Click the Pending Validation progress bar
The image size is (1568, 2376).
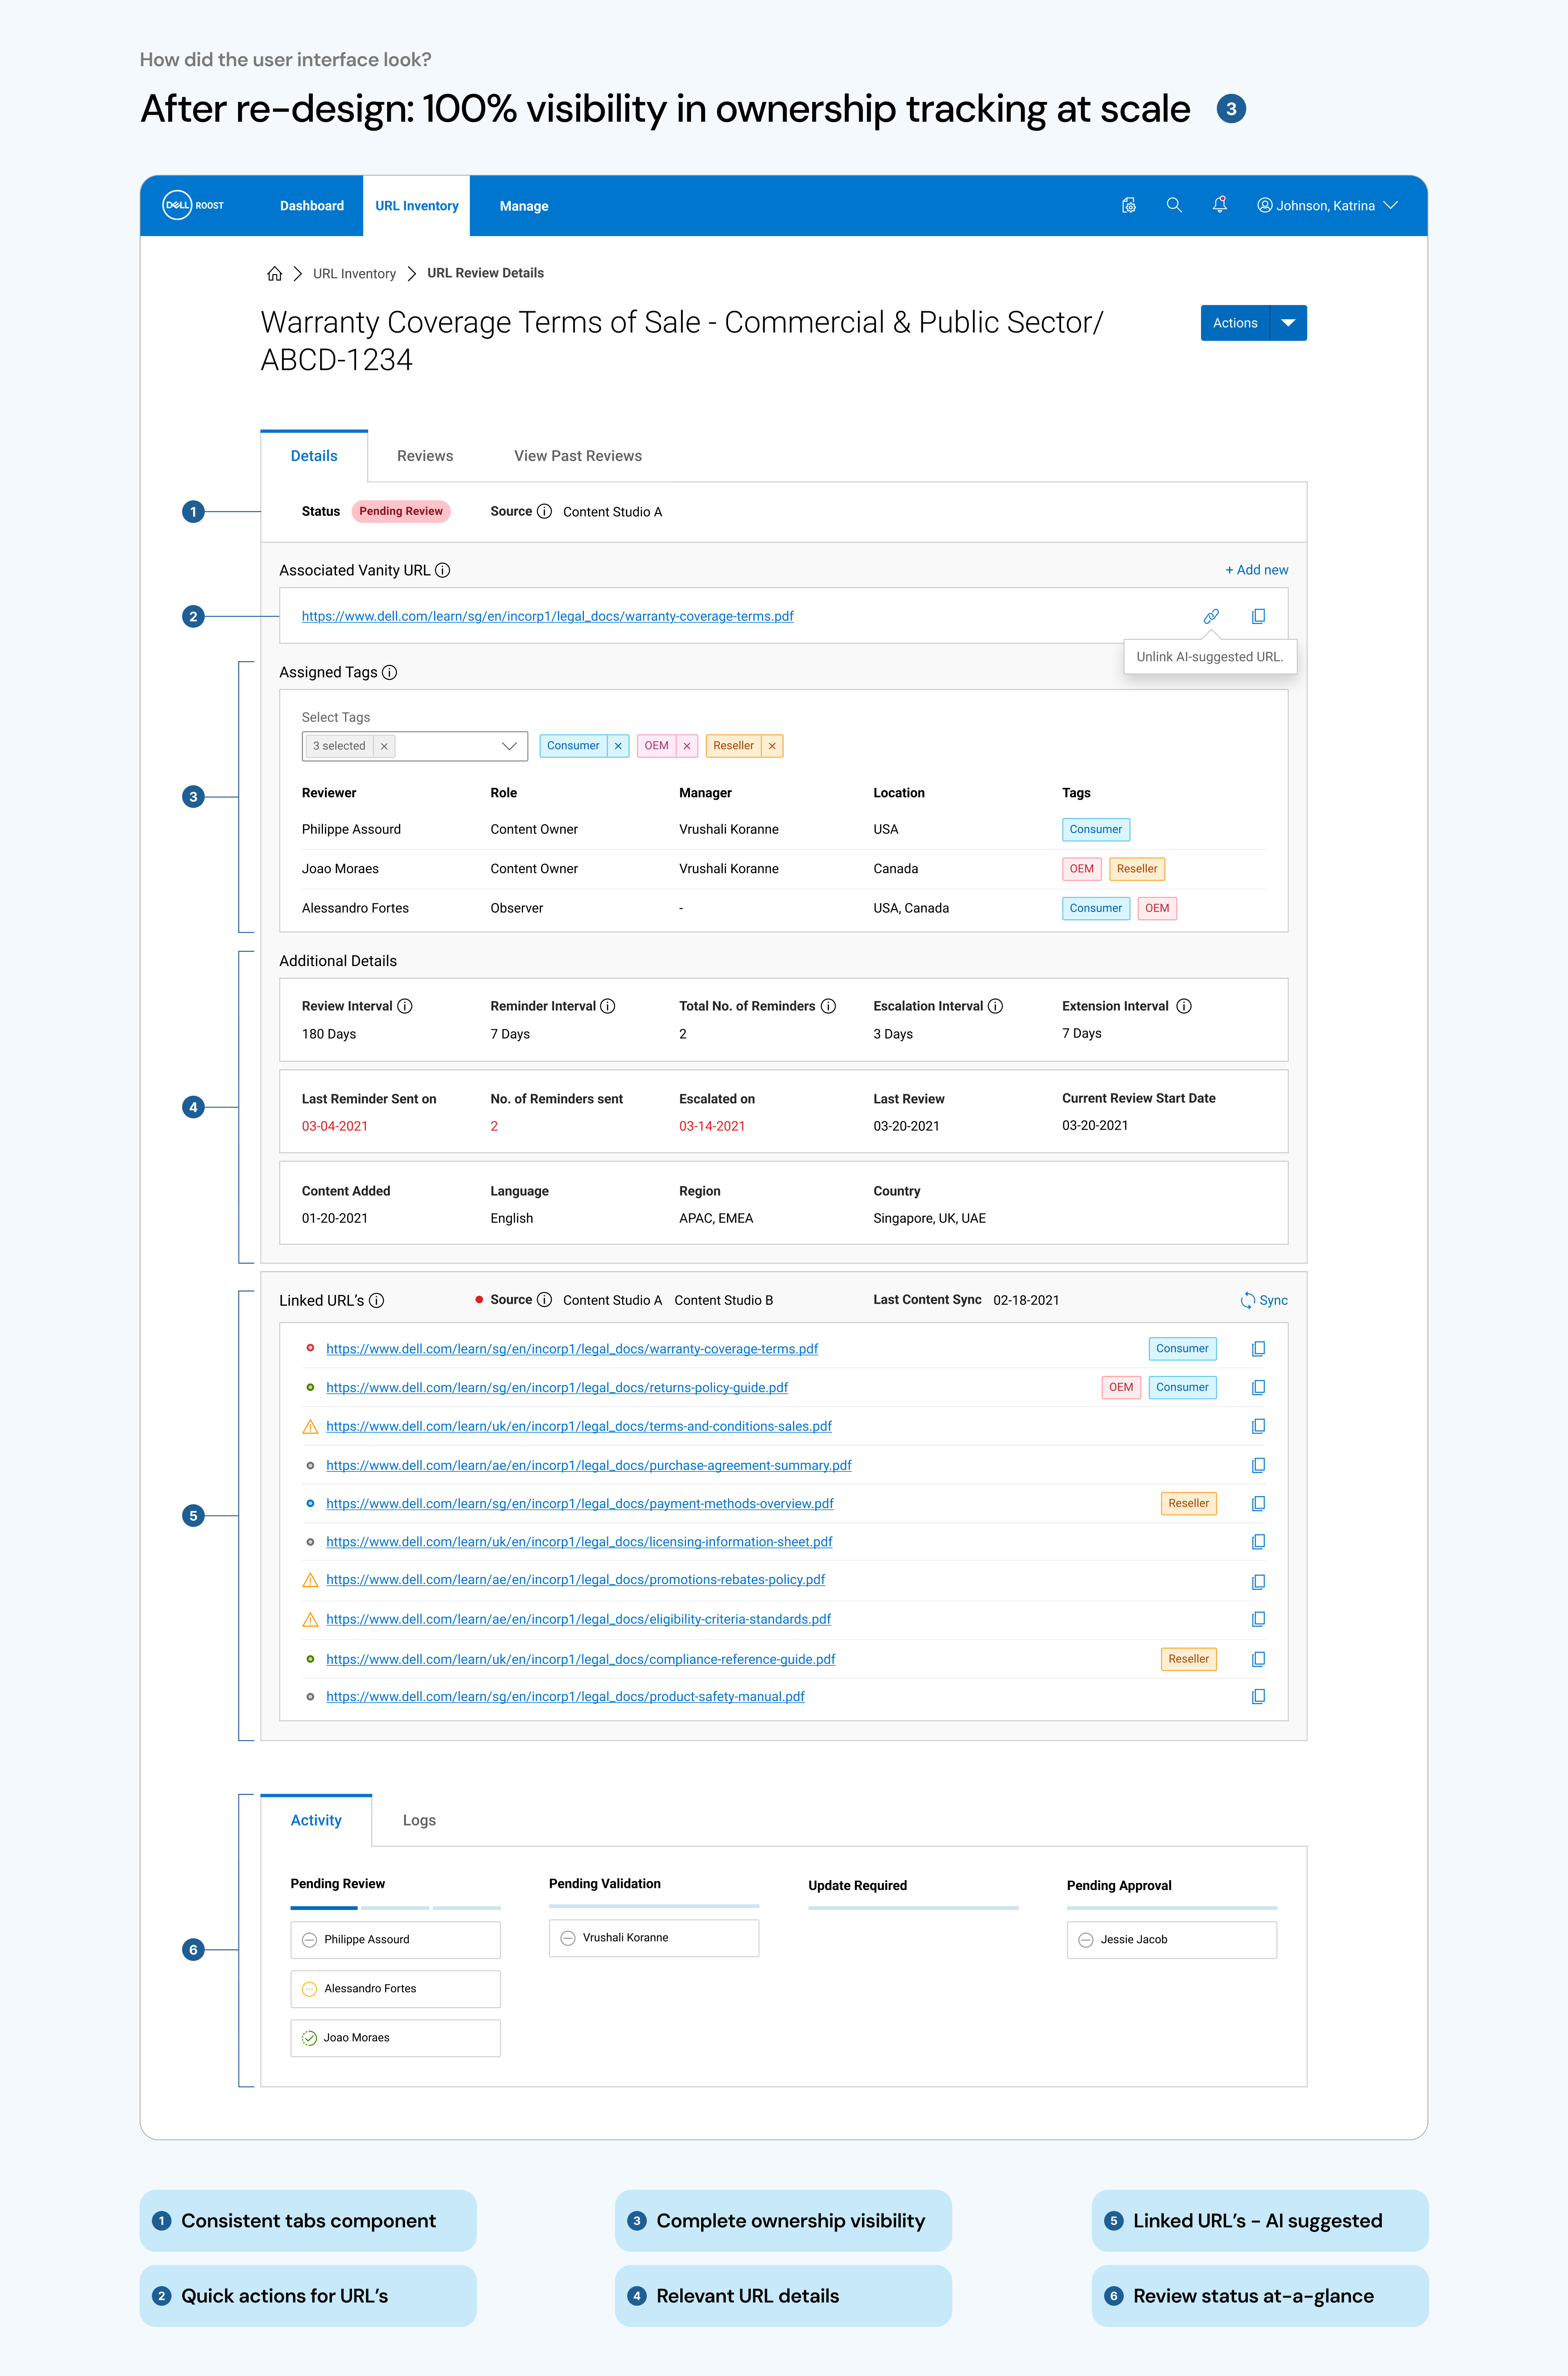tap(654, 1906)
